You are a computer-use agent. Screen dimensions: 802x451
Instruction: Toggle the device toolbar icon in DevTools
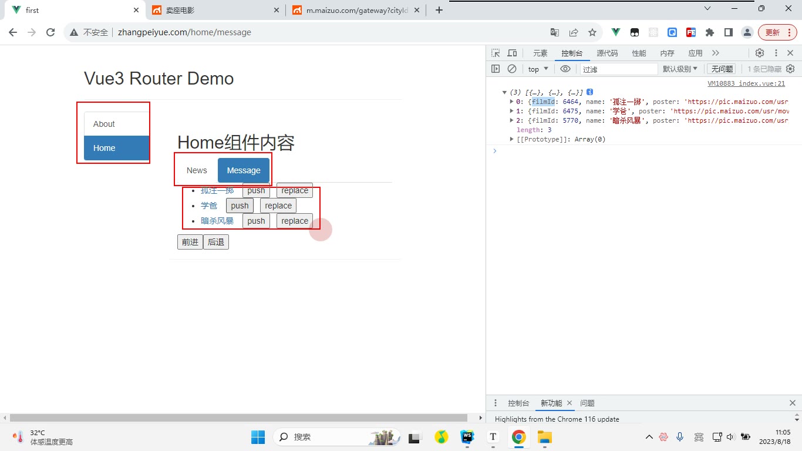[x=512, y=53]
